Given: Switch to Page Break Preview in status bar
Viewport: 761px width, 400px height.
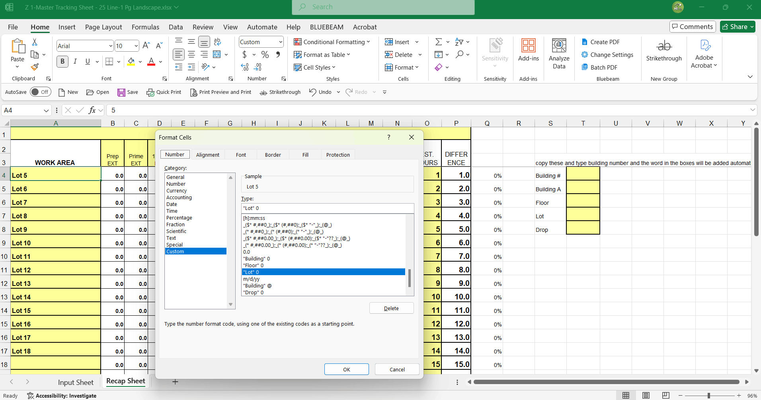Looking at the screenshot, I should (665, 395).
